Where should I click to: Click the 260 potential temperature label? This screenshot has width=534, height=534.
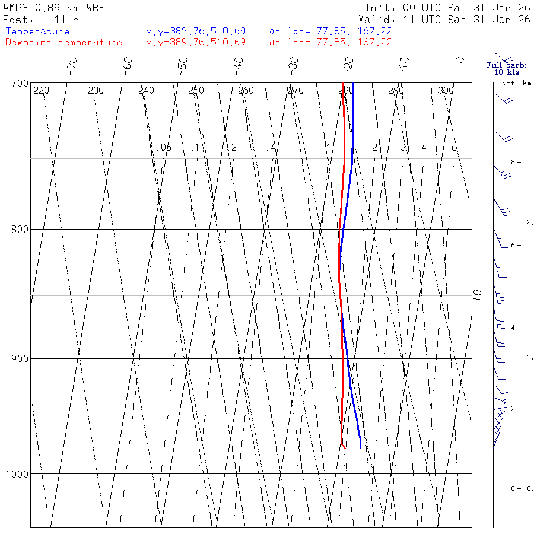coord(246,90)
